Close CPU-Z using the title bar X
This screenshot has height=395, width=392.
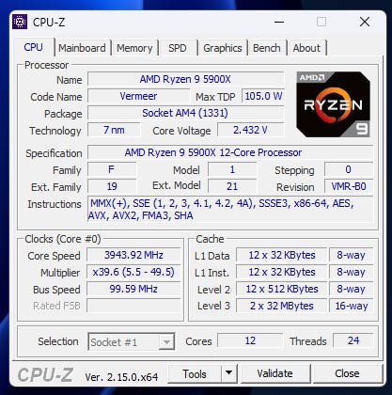point(365,22)
